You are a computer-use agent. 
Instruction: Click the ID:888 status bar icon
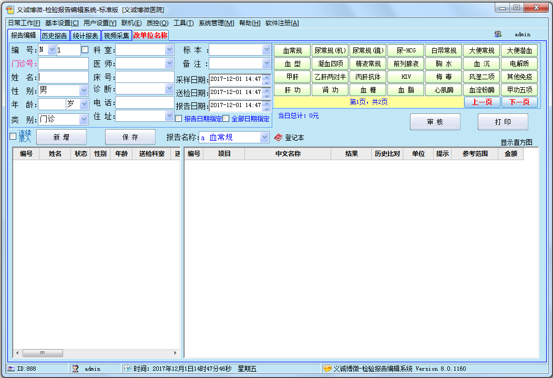pyautogui.click(x=11, y=369)
